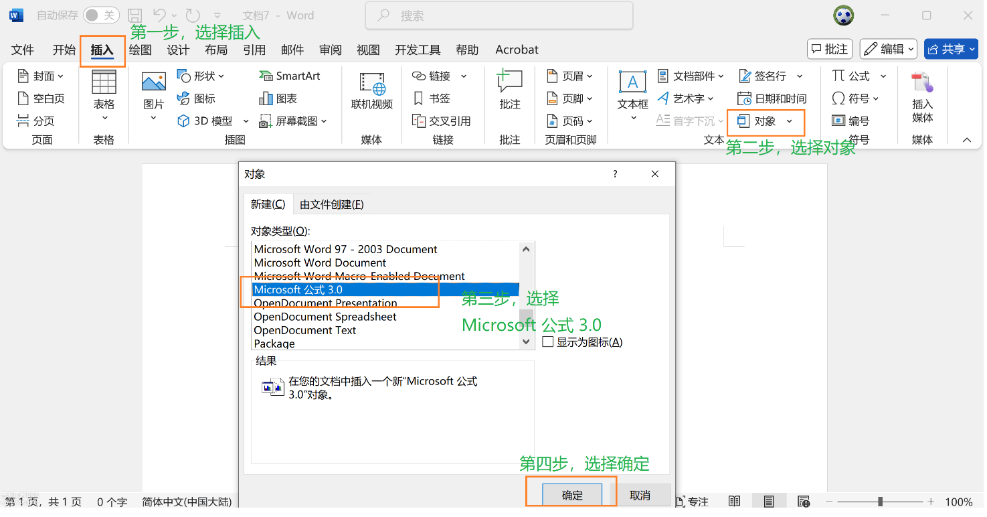Screen dimensions: 987x517
Task: Insert a cover page (封面)
Action: click(40, 76)
